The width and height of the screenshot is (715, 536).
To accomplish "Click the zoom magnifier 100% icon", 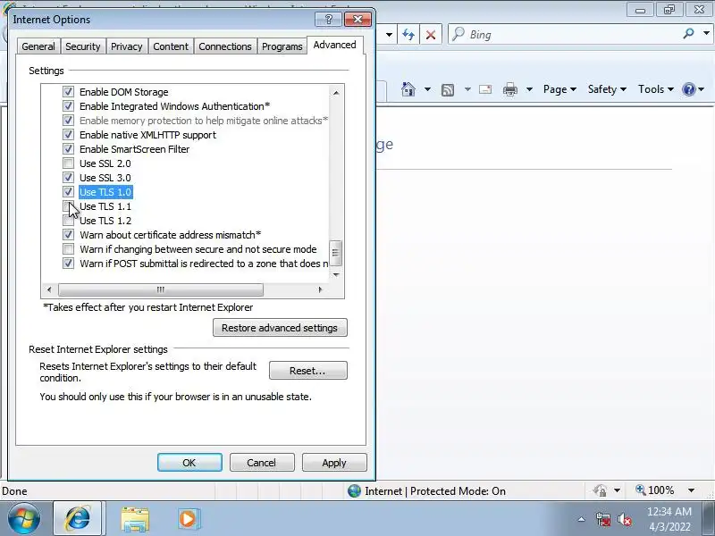I will tap(640, 490).
